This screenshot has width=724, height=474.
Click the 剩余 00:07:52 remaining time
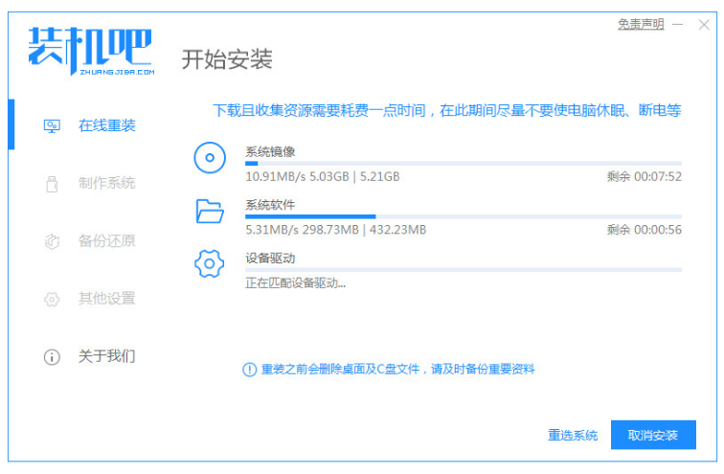[645, 176]
